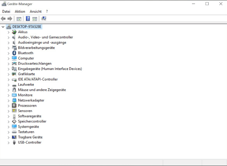The height and width of the screenshot is (166, 227).
Task: Select Eingabegeräte (Human Interface Devices) label
Action: click(50, 69)
